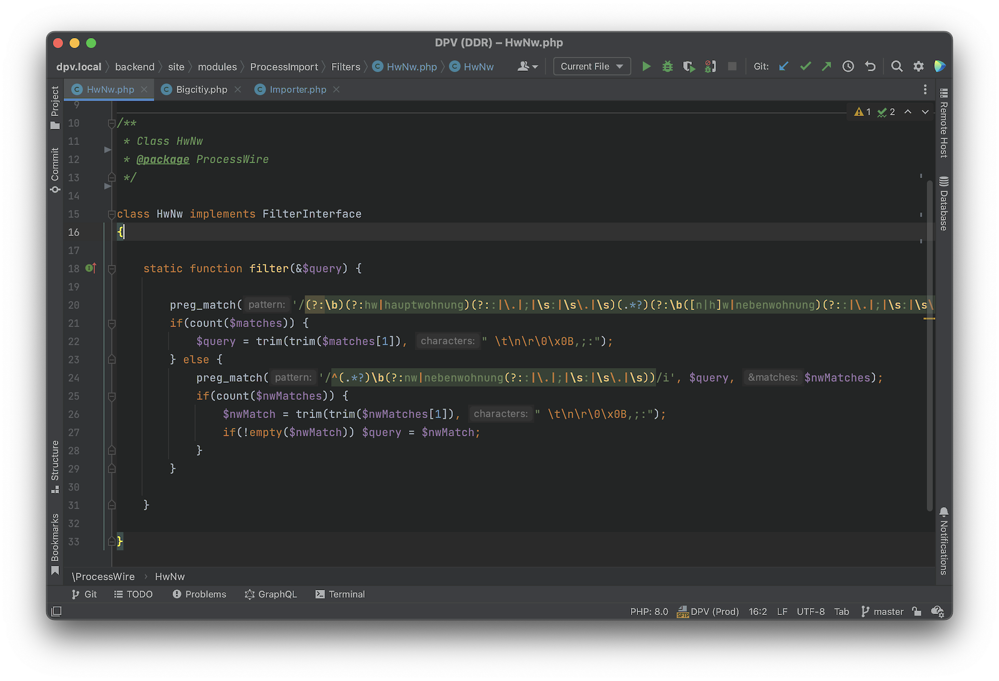Click the HwNw class breadcrumb in navigation bar
Viewport: 999px width, 681px height.
[x=472, y=66]
